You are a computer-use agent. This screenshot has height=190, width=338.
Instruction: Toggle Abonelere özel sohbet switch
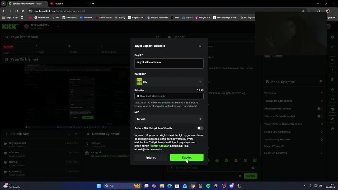pyautogui.click(x=320, y=108)
